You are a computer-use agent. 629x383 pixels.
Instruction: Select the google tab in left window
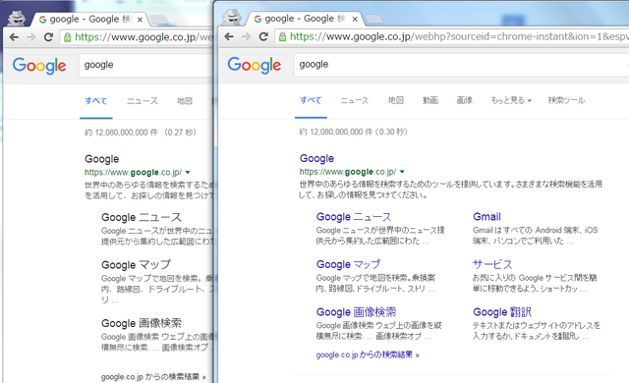point(89,20)
